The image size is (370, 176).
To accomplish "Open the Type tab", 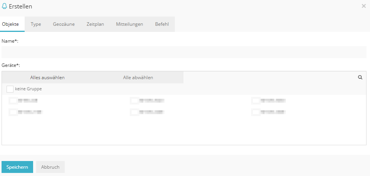I will 36,24.
